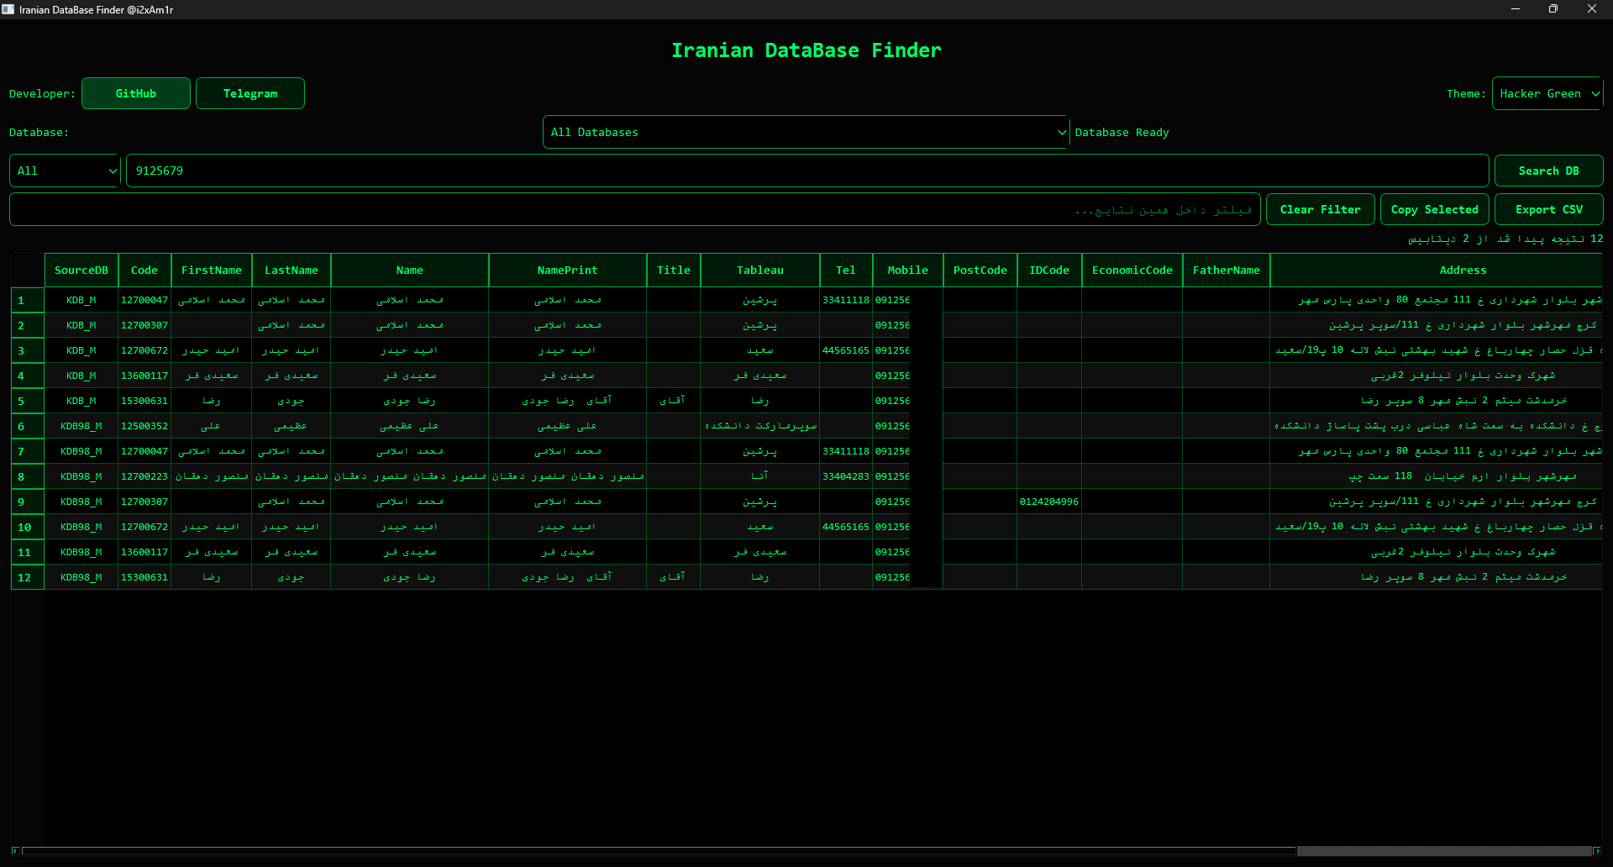Click IDCode cell 0124204996
This screenshot has width=1613, height=867.
coord(1049,502)
